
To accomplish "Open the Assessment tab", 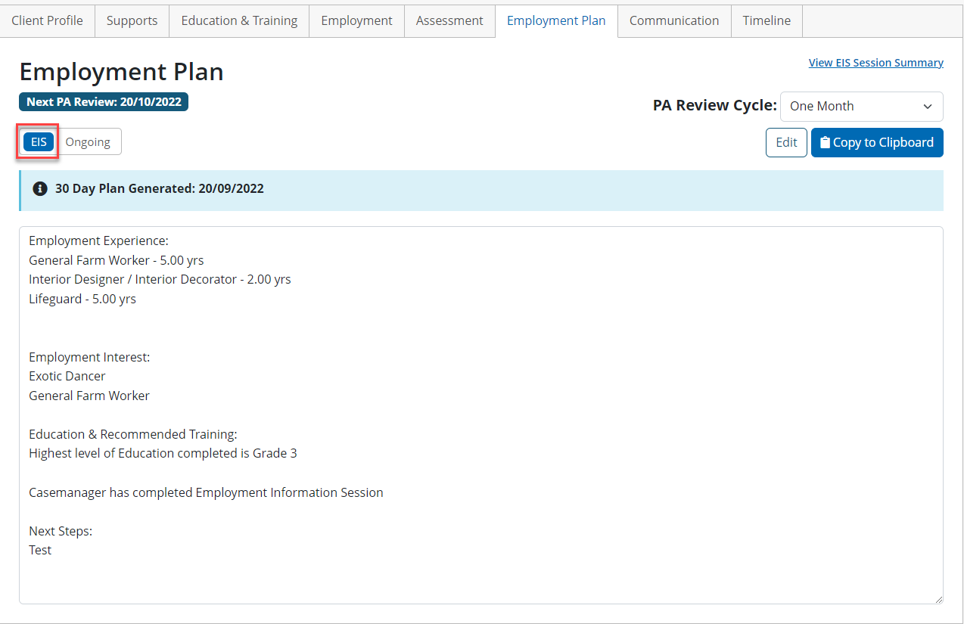I will [x=449, y=21].
